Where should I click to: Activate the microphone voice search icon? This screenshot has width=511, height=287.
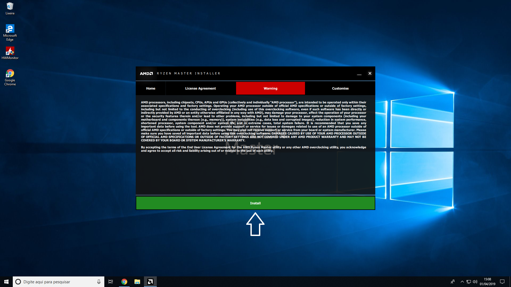click(x=99, y=282)
